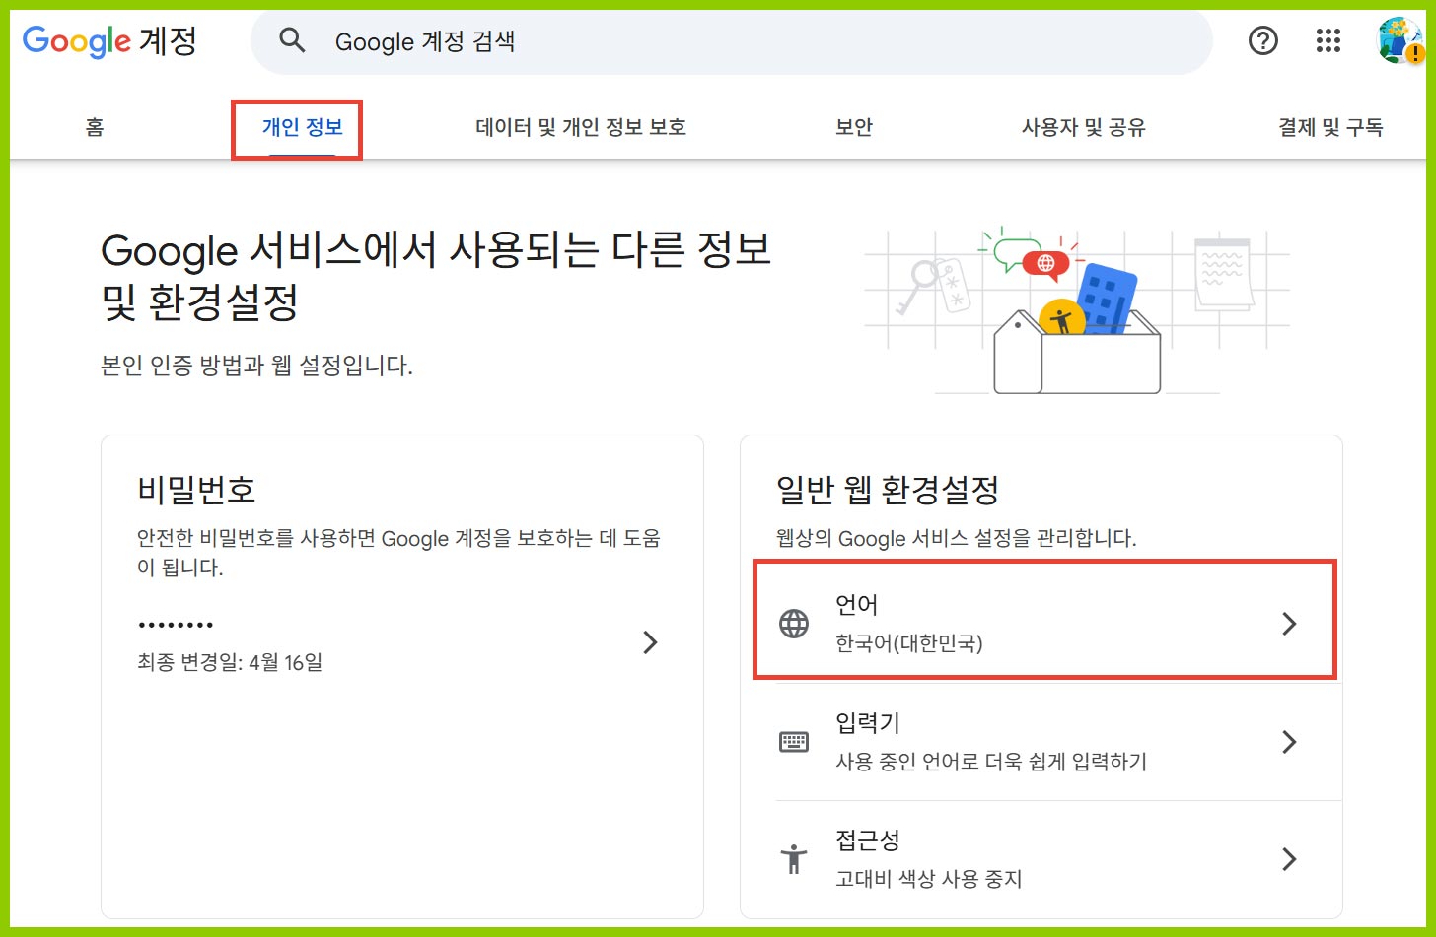Click the Google 계정 logo
The height and width of the screenshot is (937, 1436).
[109, 41]
